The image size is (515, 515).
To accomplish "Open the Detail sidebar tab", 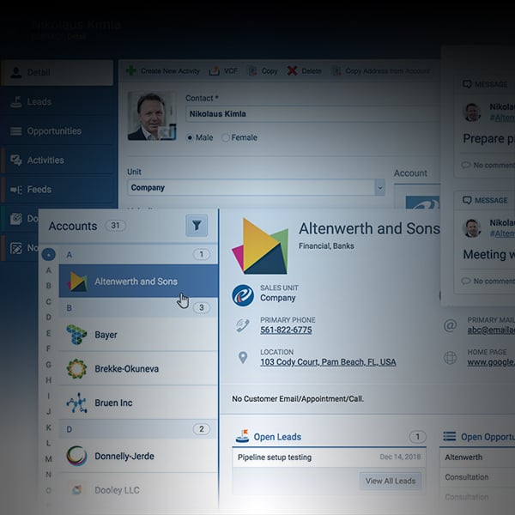I will (x=57, y=73).
